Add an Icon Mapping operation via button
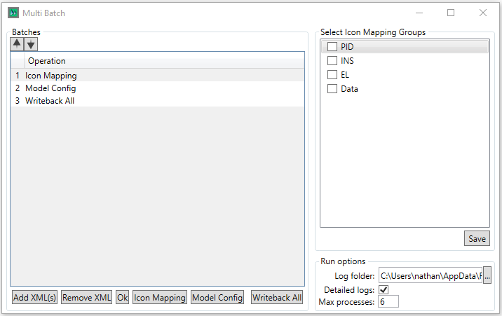Viewport: 502px width, 316px height. [x=160, y=298]
